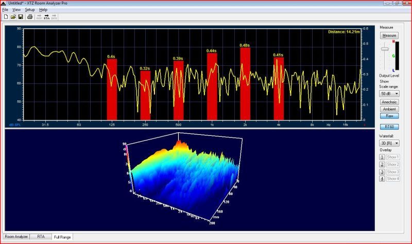The height and width of the screenshot is (244, 412).
Task: Save measurement using the floppy disk icon
Action: pos(21,17)
